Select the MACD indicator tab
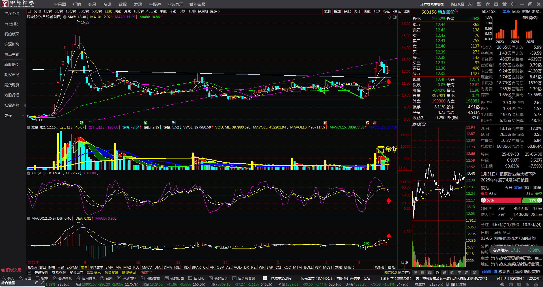543x287 pixels. point(147,267)
